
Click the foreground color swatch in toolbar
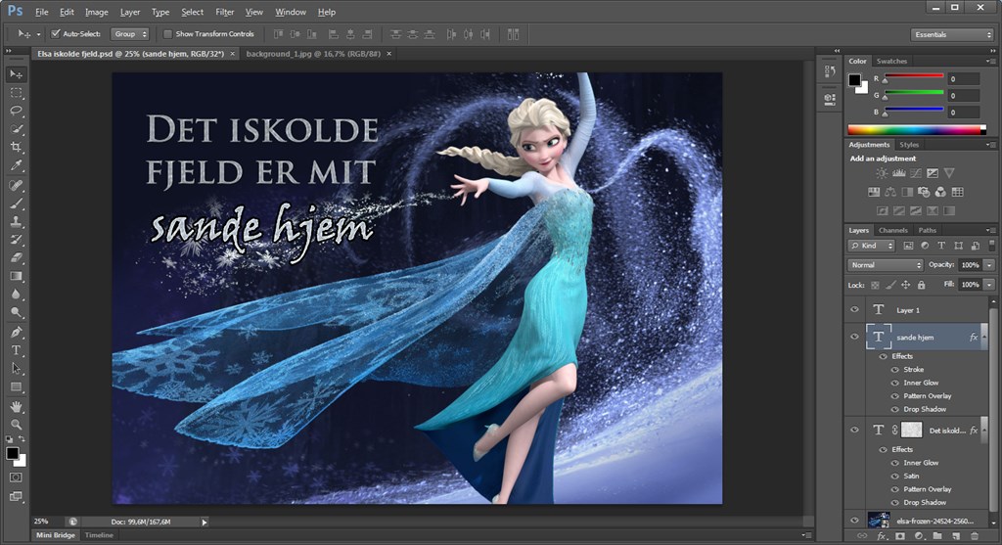(x=12, y=453)
